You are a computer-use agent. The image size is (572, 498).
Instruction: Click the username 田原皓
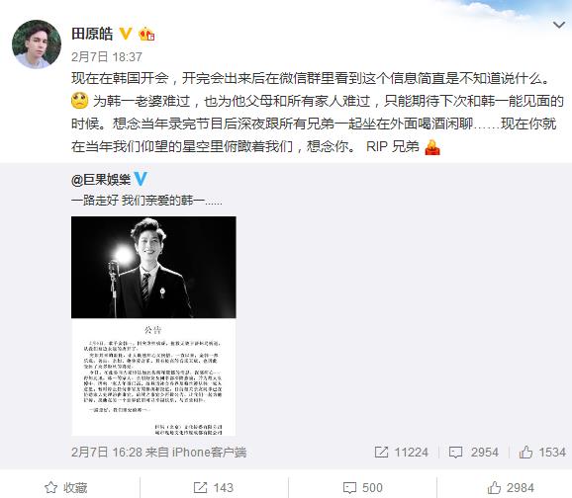click(x=92, y=34)
